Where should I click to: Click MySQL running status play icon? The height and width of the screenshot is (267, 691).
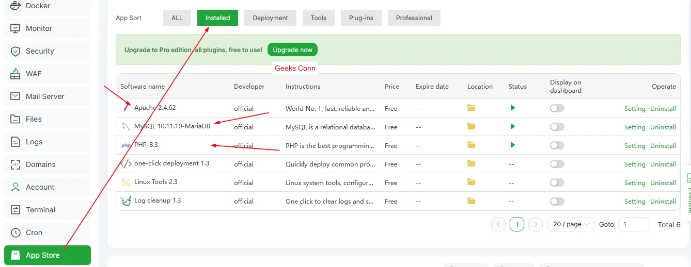click(513, 126)
